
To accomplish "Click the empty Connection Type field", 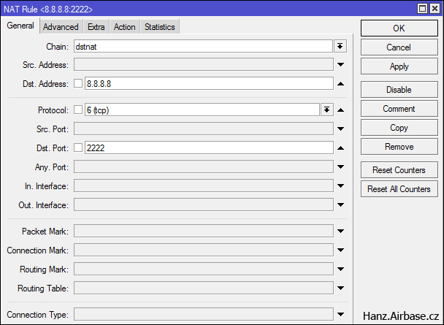I will click(204, 314).
